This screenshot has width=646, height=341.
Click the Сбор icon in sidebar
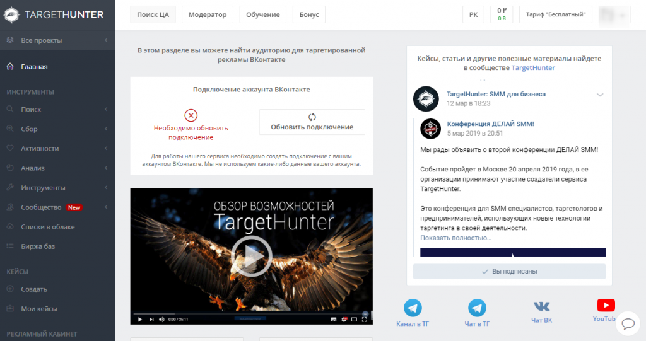(10, 129)
